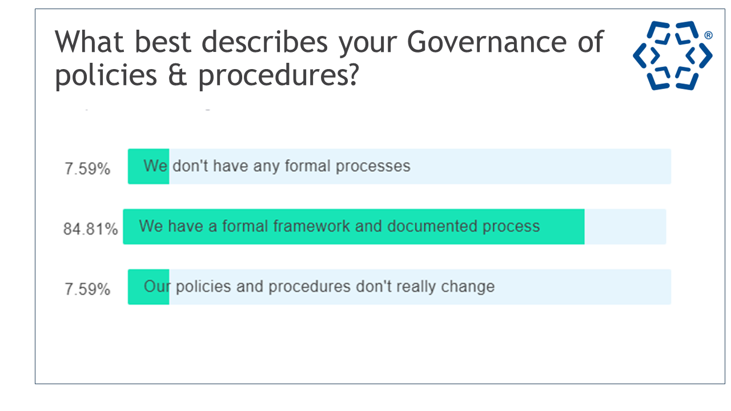Click light blue unfilled area of bottom bar
This screenshot has width=731, height=411.
tap(583, 287)
